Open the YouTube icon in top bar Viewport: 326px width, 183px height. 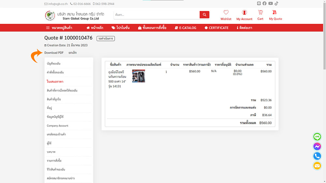(x=270, y=4)
